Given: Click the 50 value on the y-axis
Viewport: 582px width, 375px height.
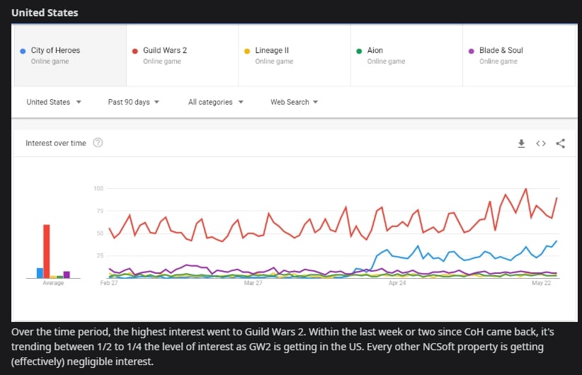Looking at the screenshot, I should [x=100, y=233].
